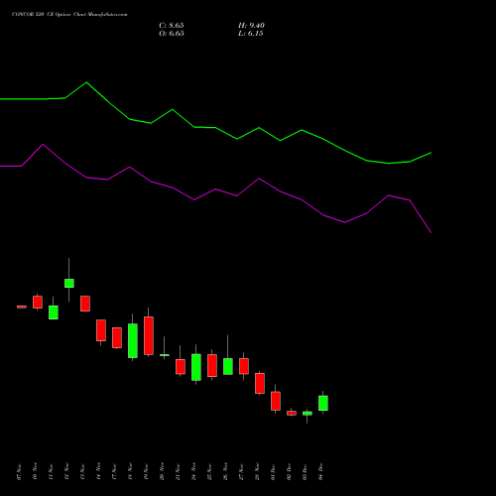Click the 27 Nov date label
The height and width of the screenshot is (496, 496).
point(241,471)
